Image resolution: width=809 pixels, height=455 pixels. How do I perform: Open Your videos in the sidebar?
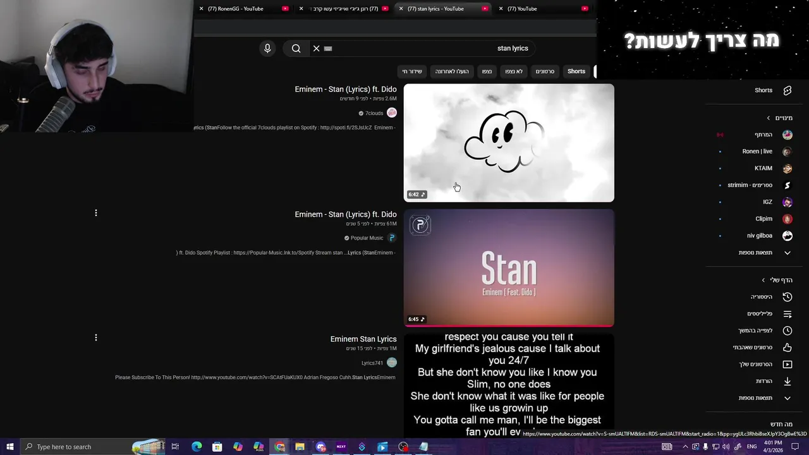pos(765,365)
